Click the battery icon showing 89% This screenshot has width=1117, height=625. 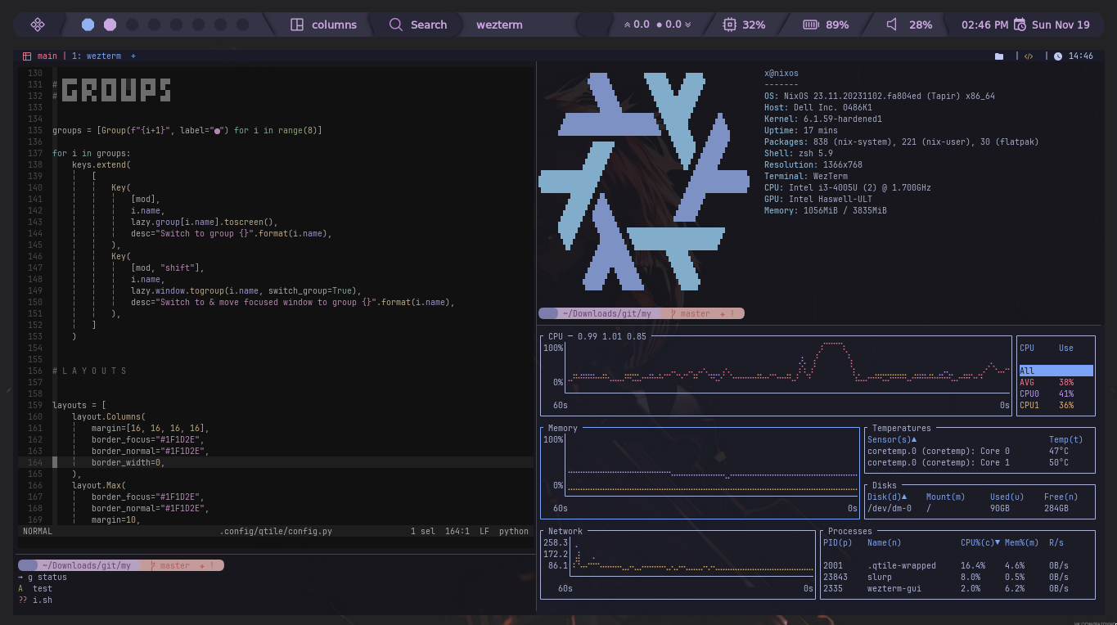(810, 25)
